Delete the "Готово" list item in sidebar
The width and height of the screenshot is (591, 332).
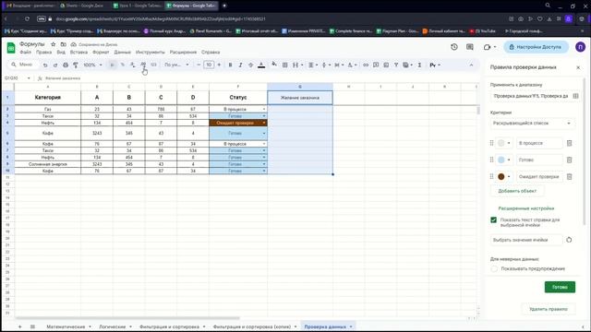(x=570, y=160)
